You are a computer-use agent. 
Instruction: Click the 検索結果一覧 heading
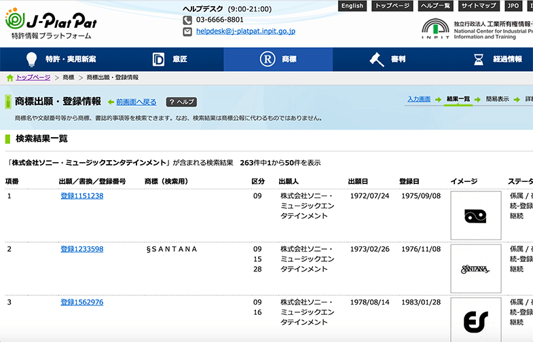click(41, 138)
